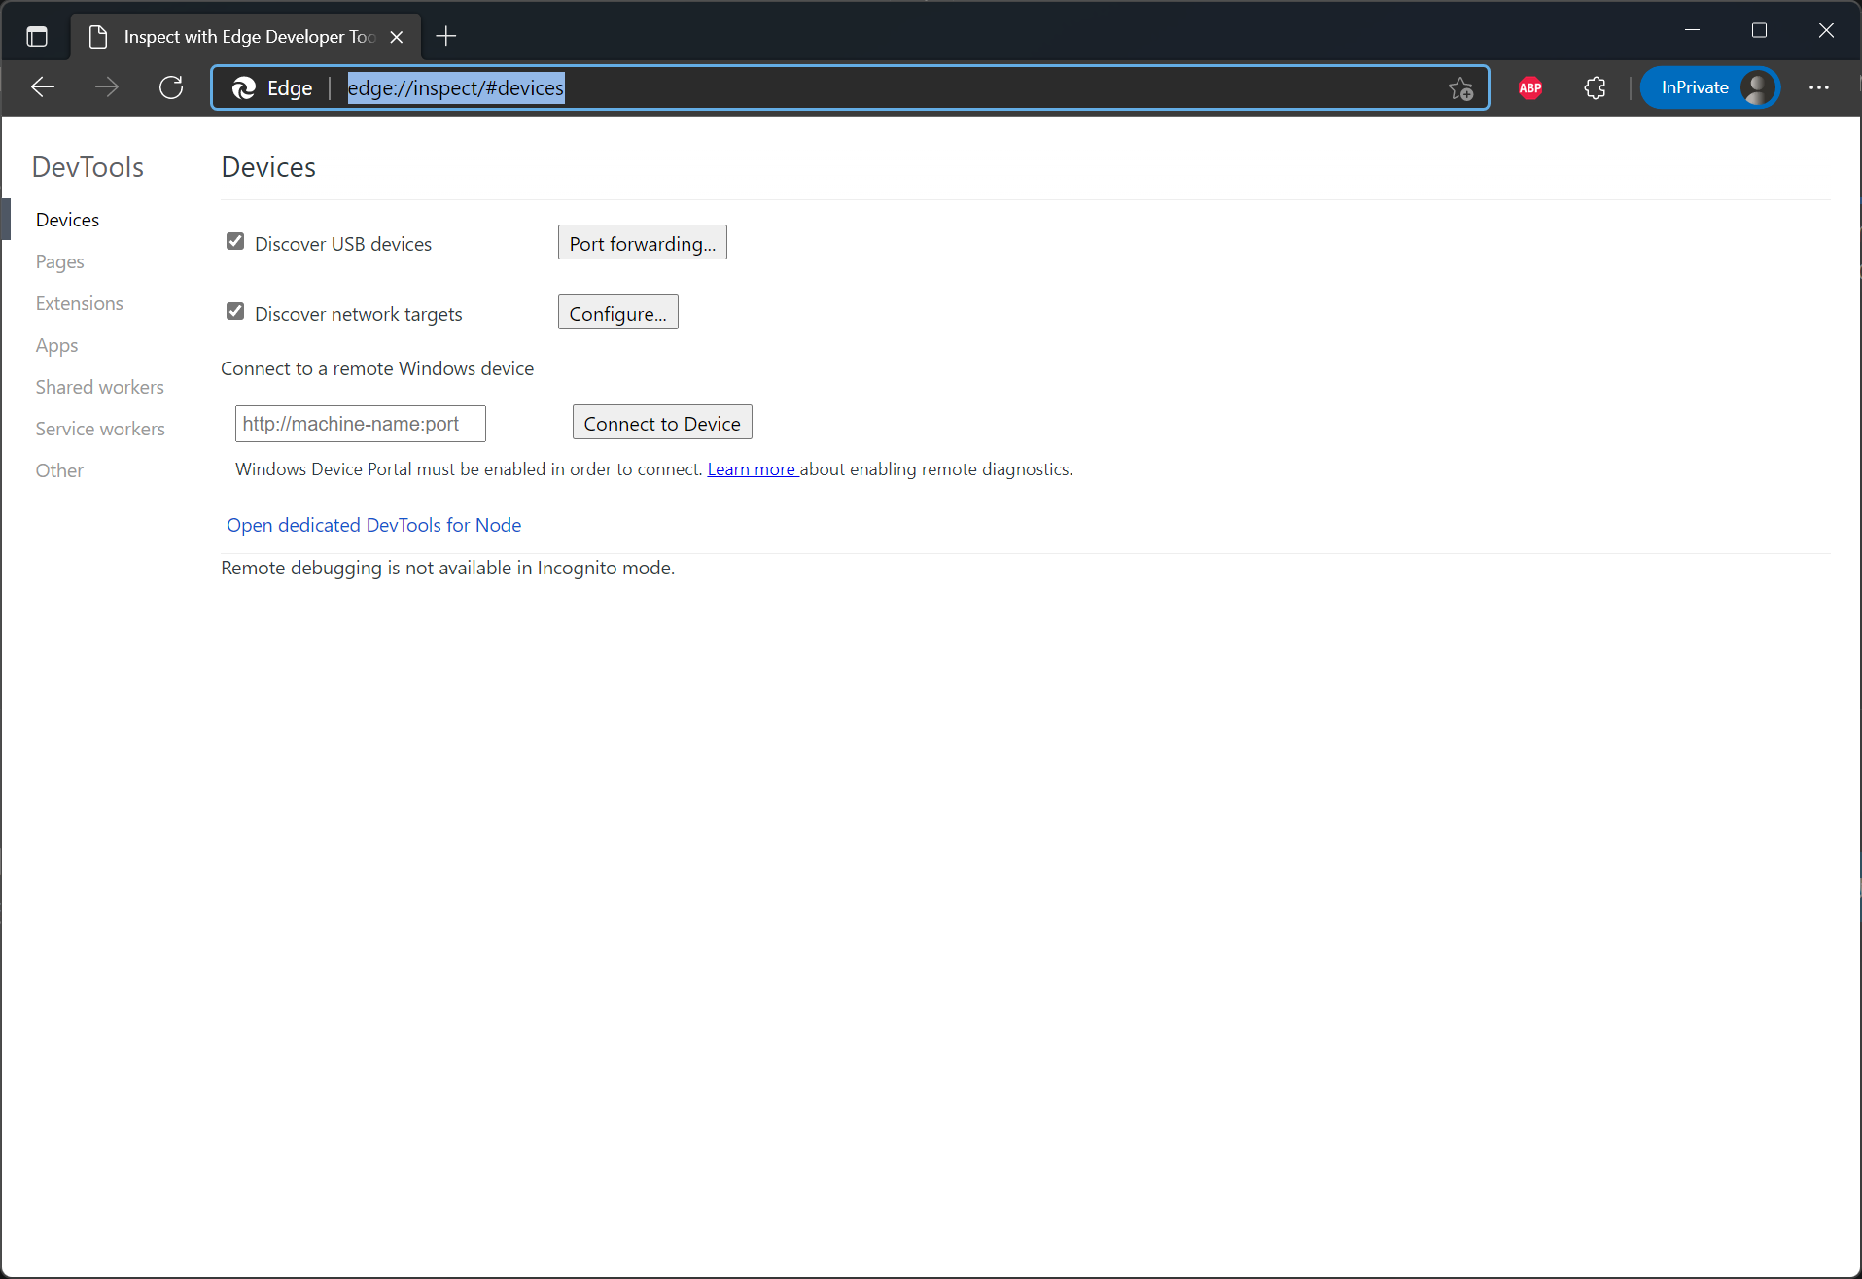This screenshot has height=1279, width=1862.
Task: Disable Discover network targets
Action: [234, 311]
